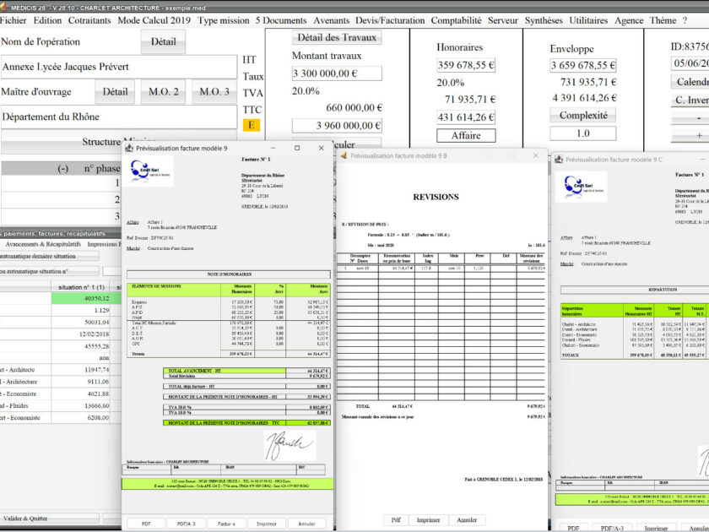Viewport: 709px width, 532px height.
Task: Open Détail next to Nom de l'opération
Action: [163, 41]
